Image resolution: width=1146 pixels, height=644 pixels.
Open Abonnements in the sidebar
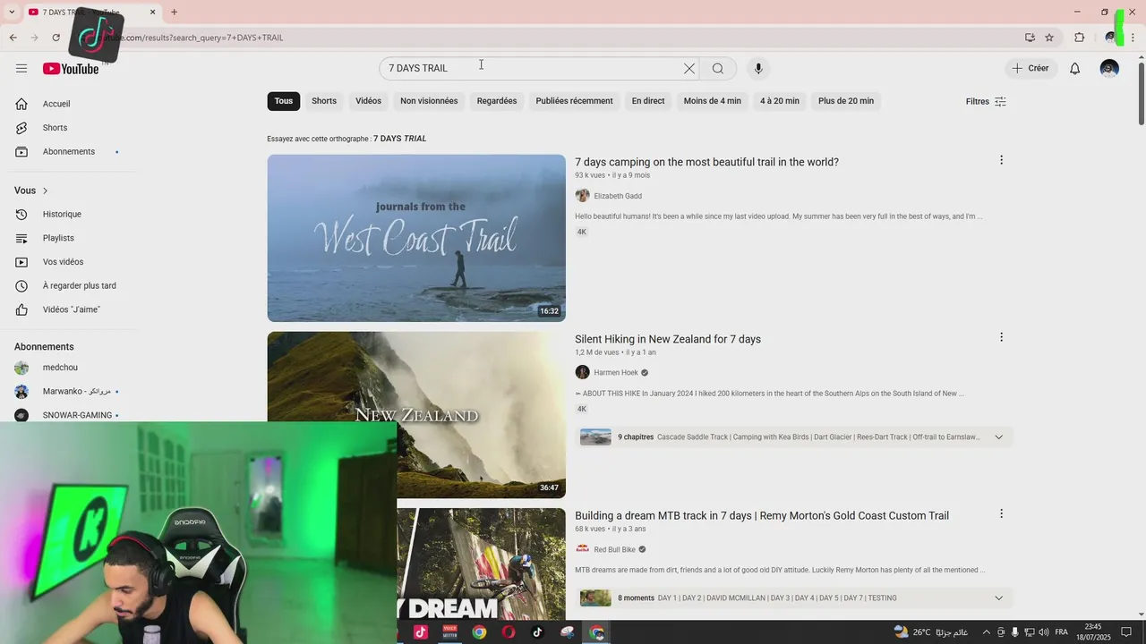point(68,151)
